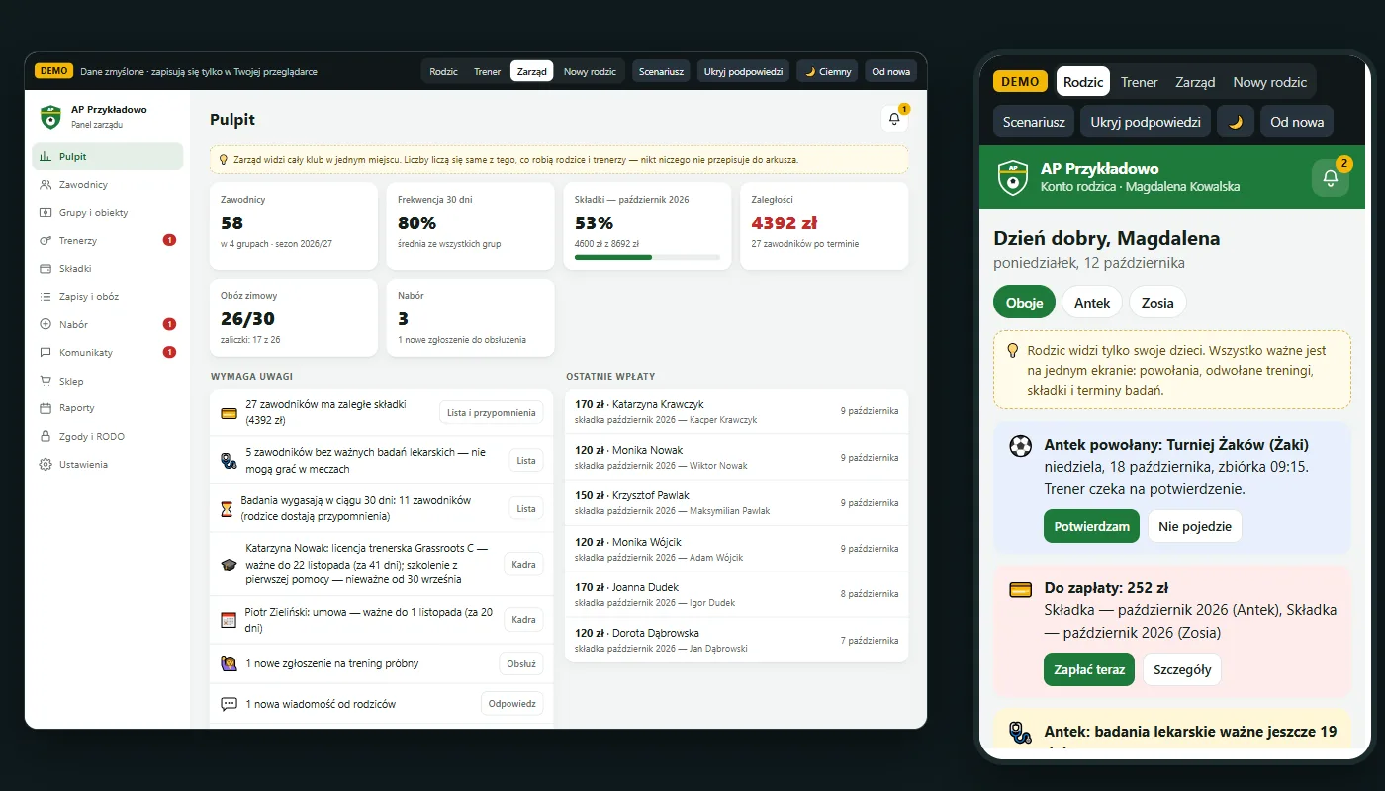Click Trenerzy icon in sidebar
Image resolution: width=1385 pixels, height=791 pixels.
coord(46,240)
